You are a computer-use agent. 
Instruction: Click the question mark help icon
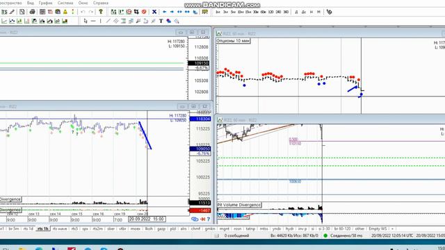[100, 12]
